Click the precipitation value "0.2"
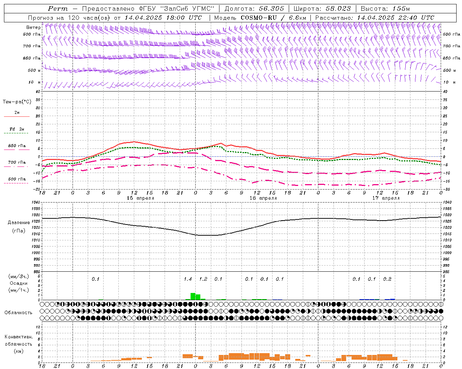The image size is (462, 369). pos(387,279)
